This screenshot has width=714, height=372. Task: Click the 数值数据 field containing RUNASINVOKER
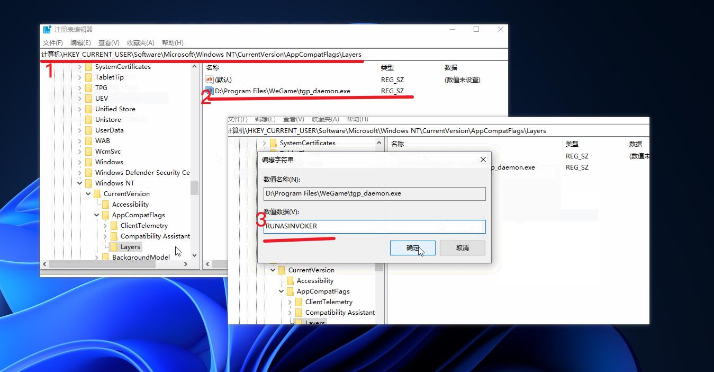[x=374, y=226]
